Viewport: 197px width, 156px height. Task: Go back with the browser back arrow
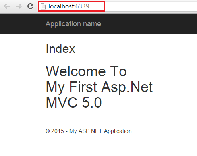click(x=7, y=6)
